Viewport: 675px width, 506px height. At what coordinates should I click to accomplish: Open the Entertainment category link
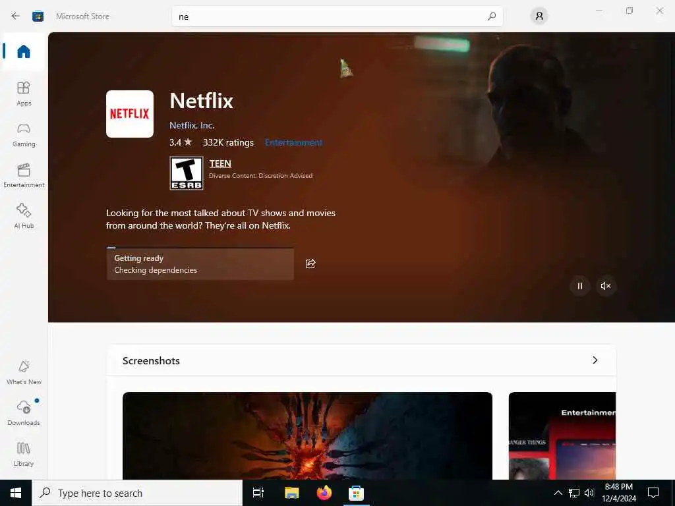pos(293,142)
